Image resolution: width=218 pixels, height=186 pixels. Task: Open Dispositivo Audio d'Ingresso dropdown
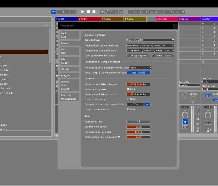150,46
